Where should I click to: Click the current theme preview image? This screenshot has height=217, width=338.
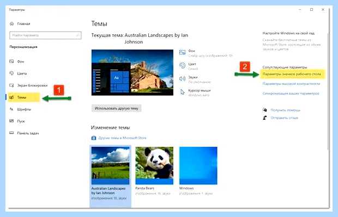click(132, 72)
